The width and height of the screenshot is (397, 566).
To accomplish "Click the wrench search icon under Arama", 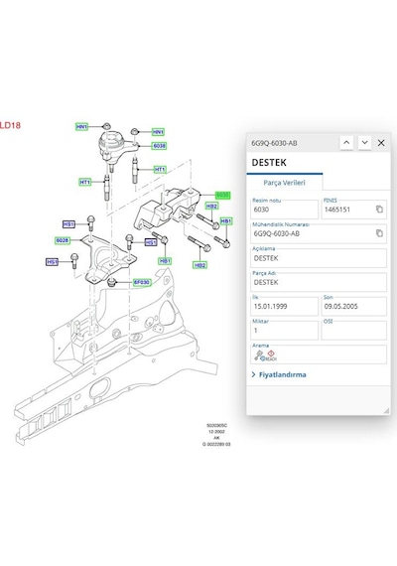I will pos(259,355).
